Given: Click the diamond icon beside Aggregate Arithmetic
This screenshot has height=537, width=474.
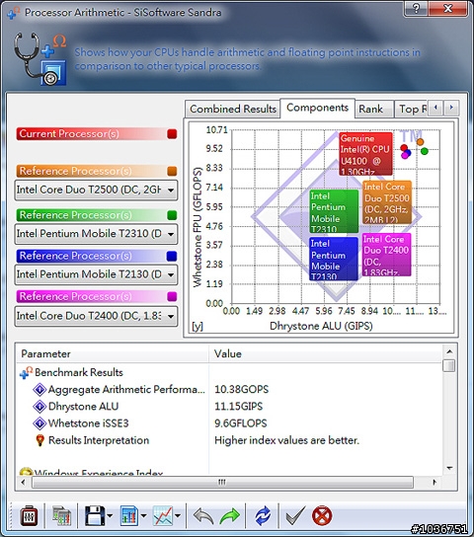Looking at the screenshot, I should coord(39,389).
